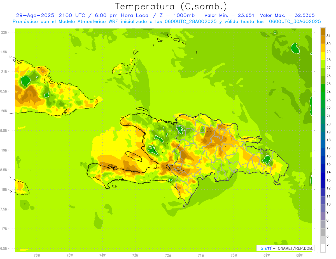The image size is (336, 259).
Task: Pick the legend swatch between 30 and 31
Action: (323, 40)
